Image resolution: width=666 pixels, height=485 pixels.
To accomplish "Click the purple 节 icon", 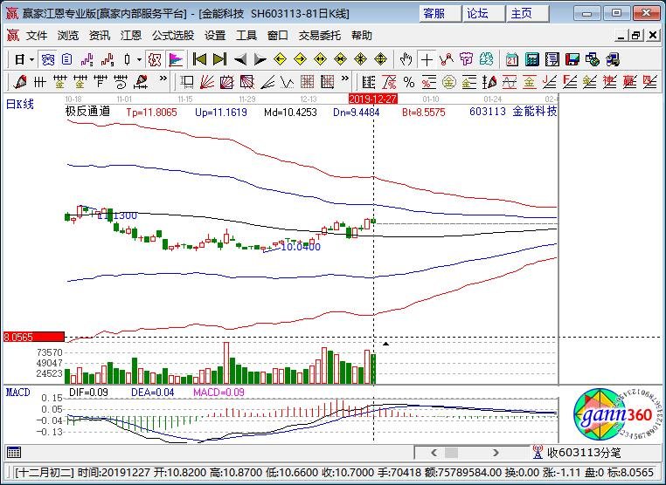I will [467, 59].
